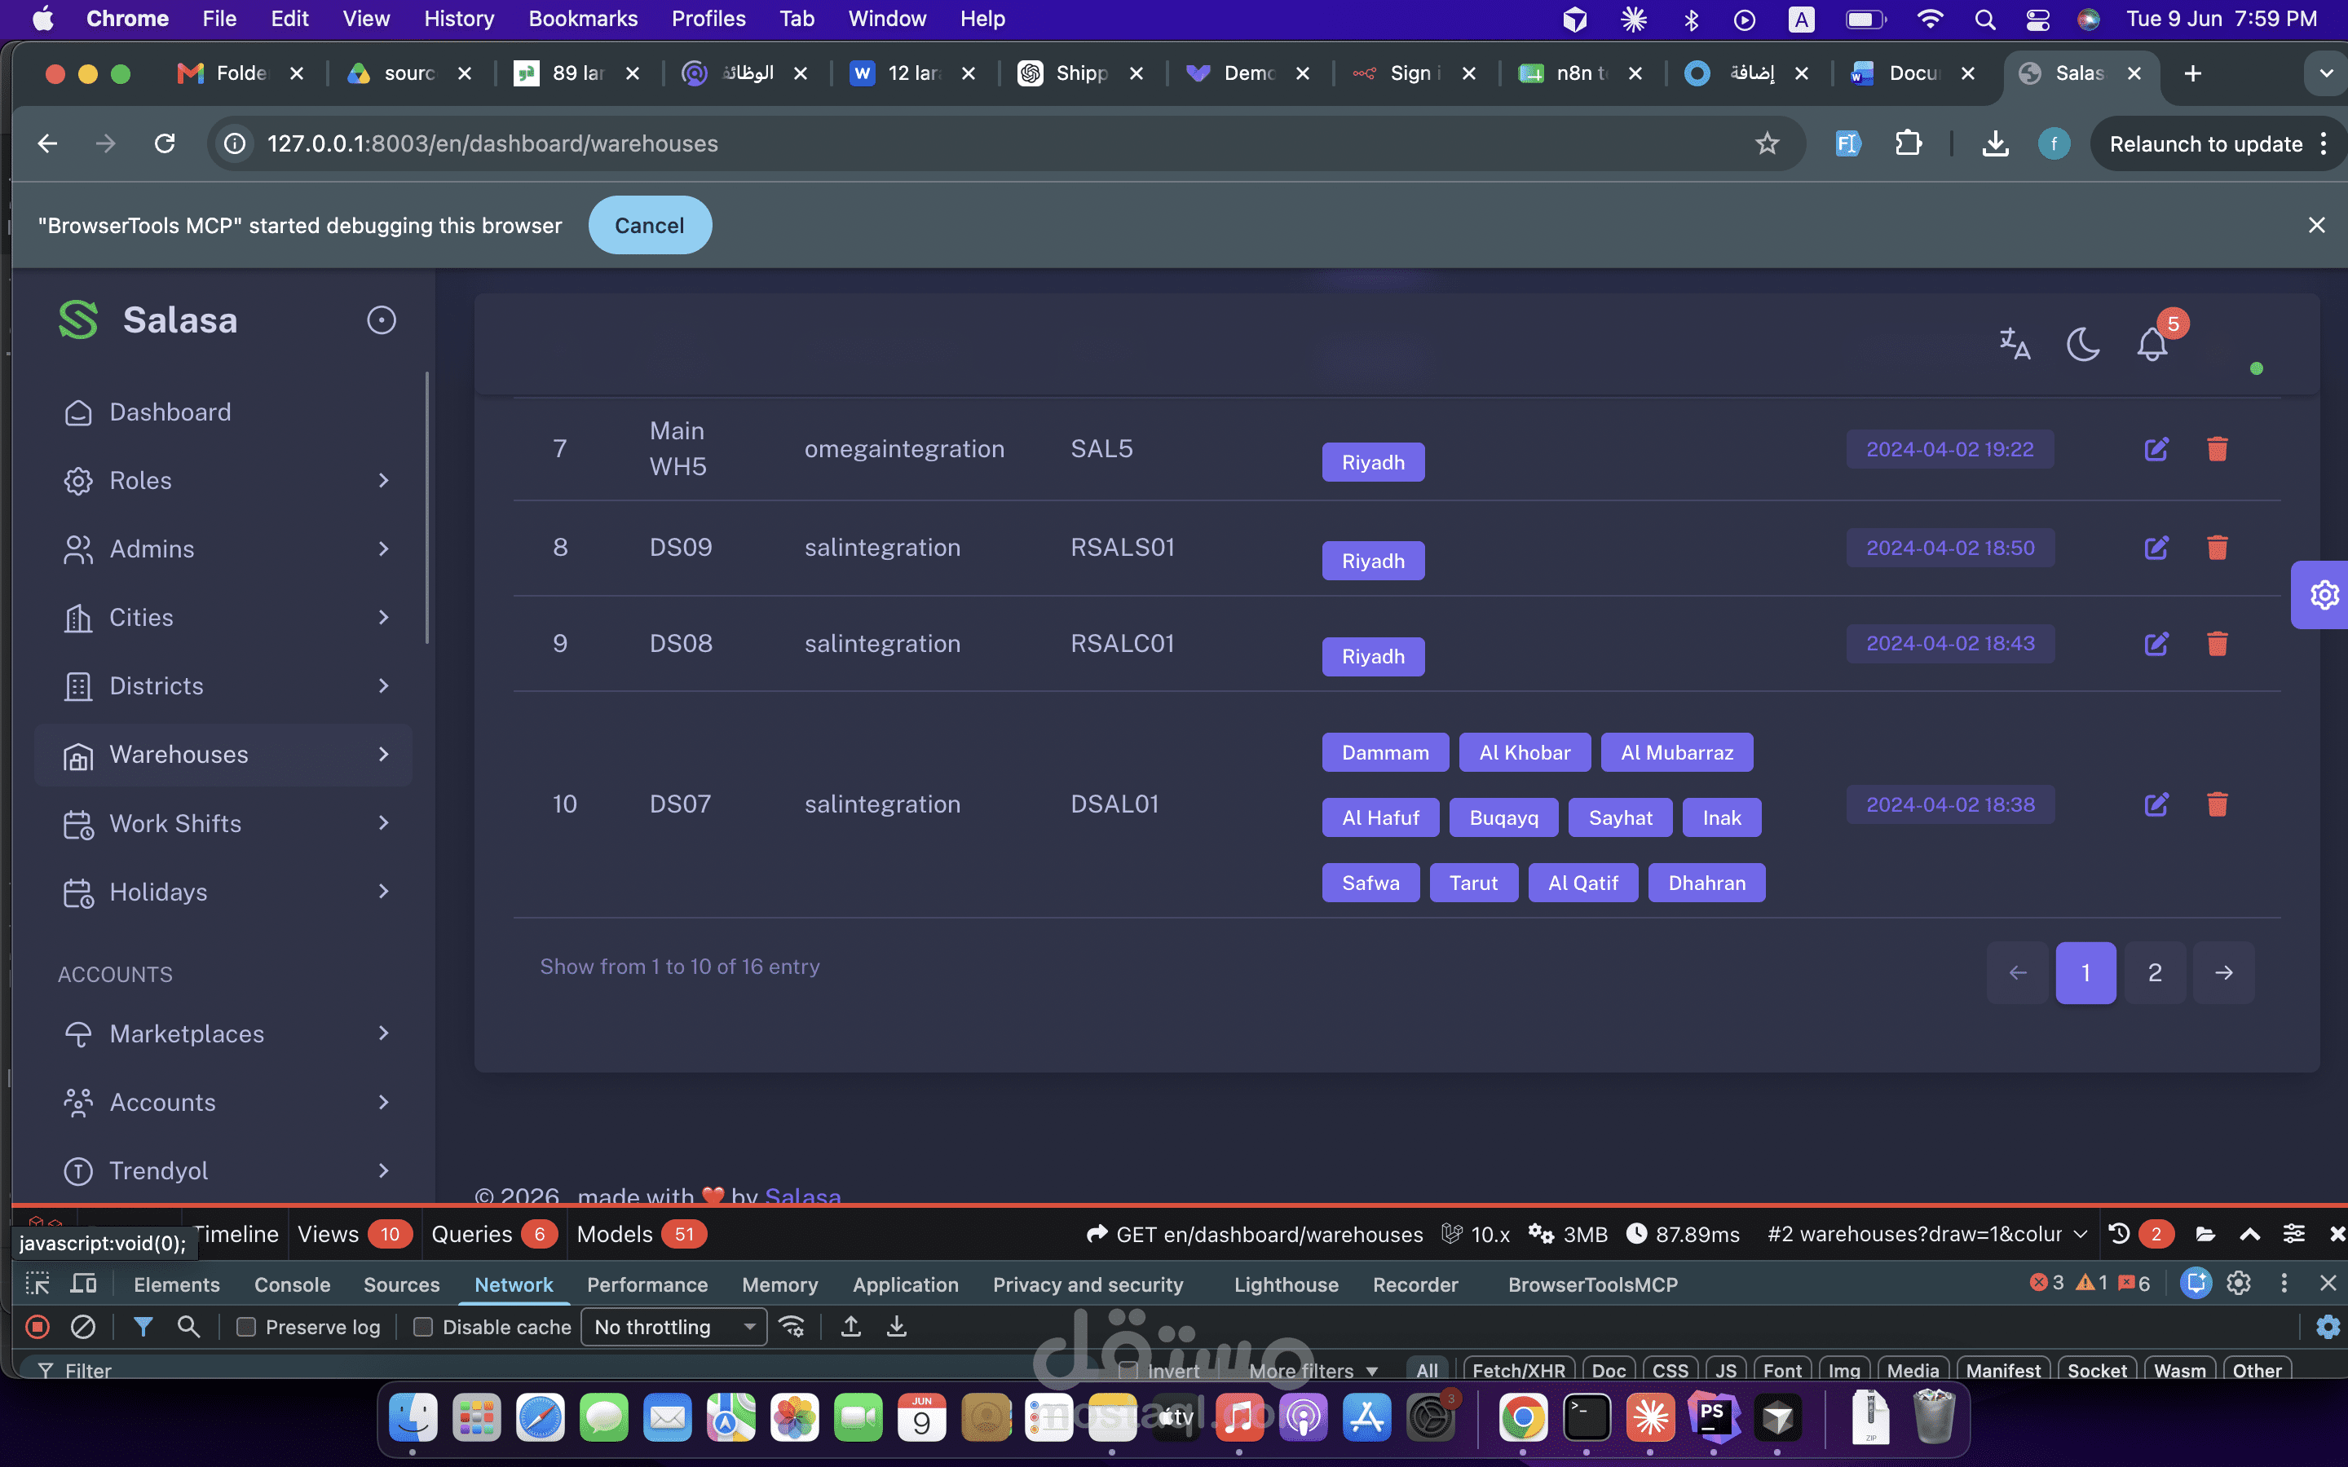Edit the DS08 warehouse row
This screenshot has height=1467, width=2348.
coord(2156,643)
